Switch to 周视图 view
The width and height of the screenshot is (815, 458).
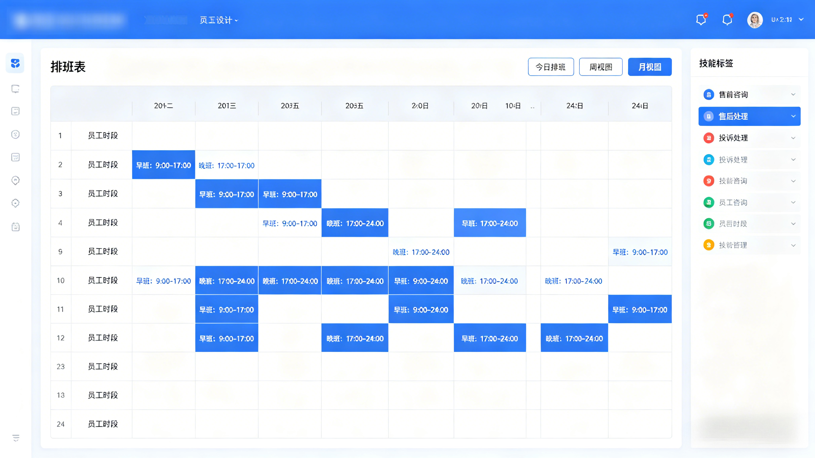click(600, 67)
